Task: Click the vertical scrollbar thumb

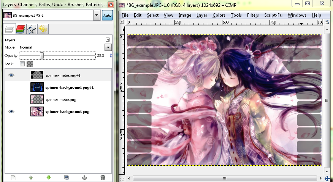Action: 327,100
